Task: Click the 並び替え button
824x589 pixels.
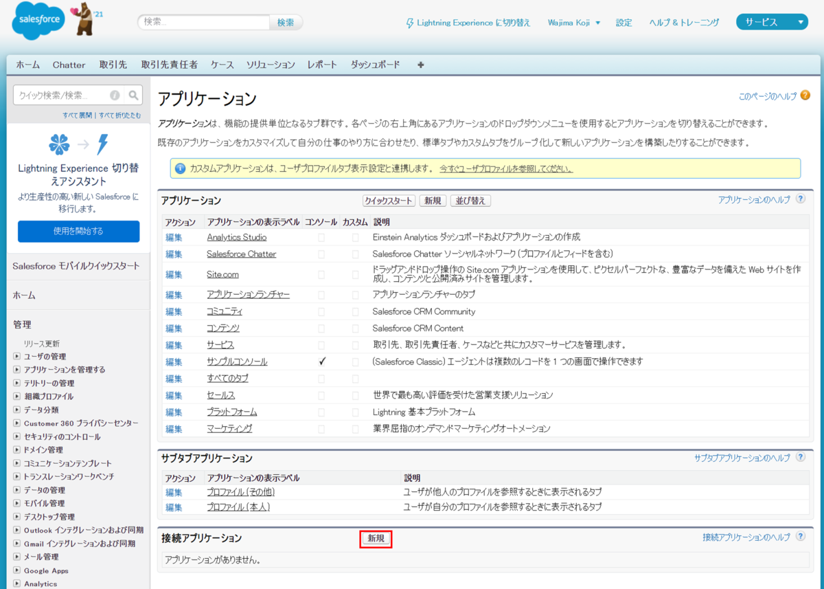Action: point(471,201)
